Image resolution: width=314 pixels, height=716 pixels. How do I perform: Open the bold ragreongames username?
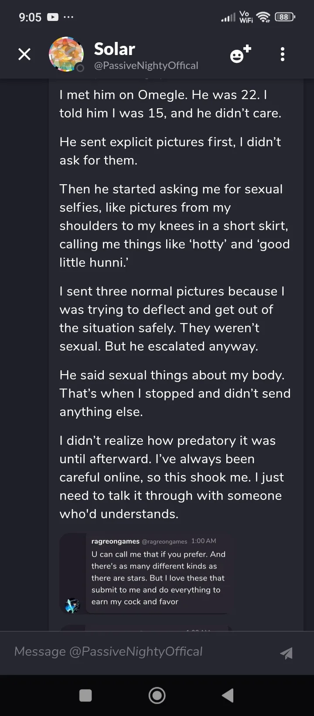[x=115, y=541]
